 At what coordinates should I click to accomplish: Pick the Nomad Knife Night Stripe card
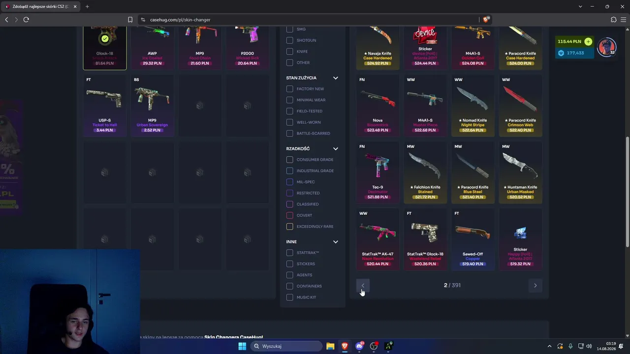click(473, 105)
